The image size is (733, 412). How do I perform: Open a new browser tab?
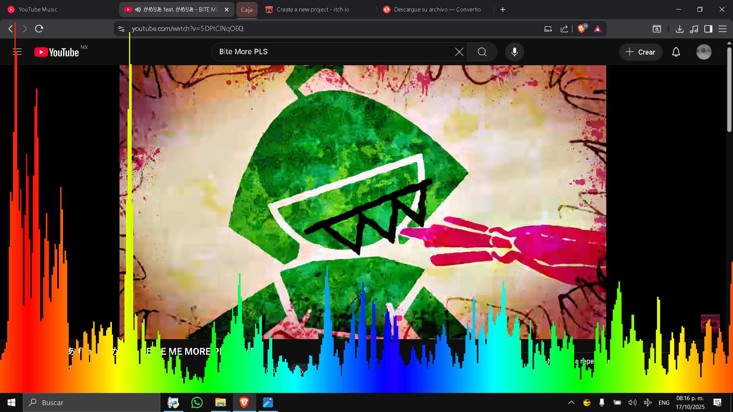503,10
